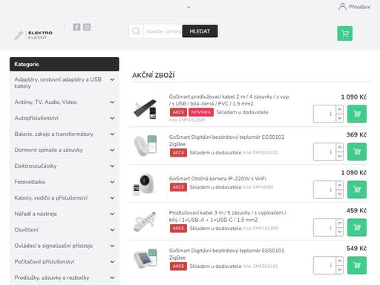Expand Adaptéry, cestovní adaptéry category chevron

[112, 79]
